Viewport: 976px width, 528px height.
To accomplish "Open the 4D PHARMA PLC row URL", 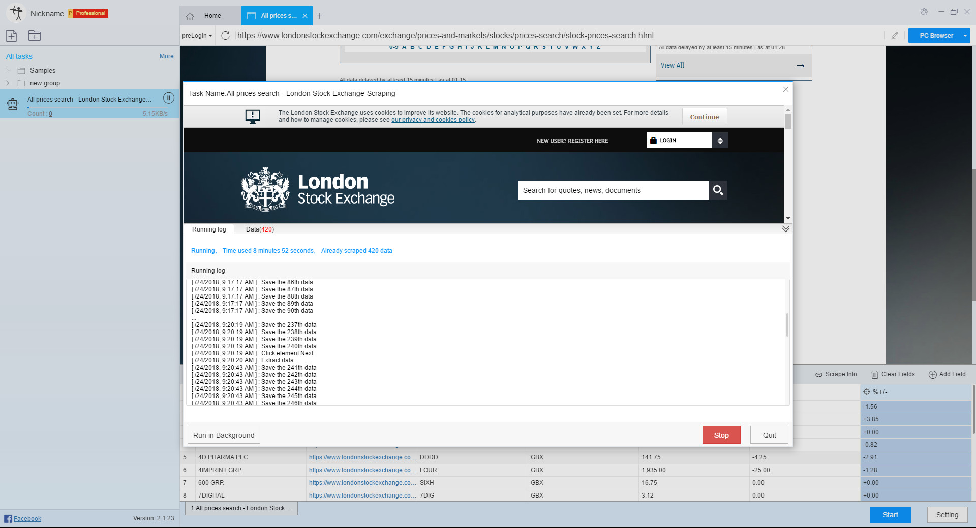I will click(362, 457).
